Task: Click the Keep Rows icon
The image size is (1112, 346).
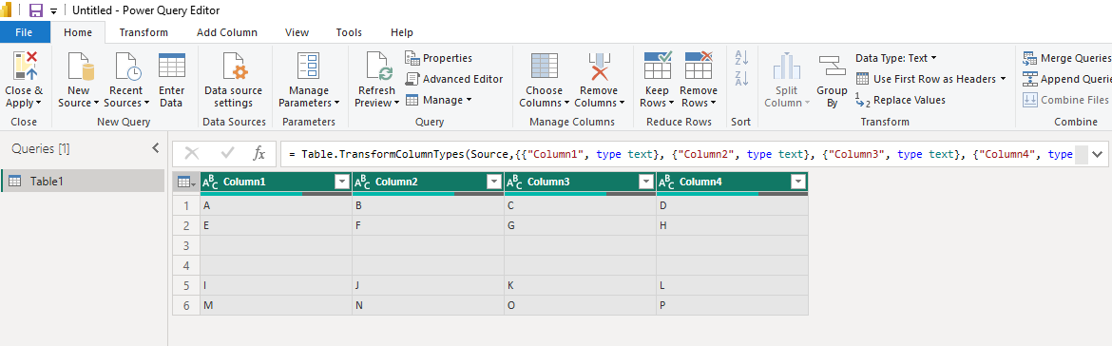Action: pos(658,66)
